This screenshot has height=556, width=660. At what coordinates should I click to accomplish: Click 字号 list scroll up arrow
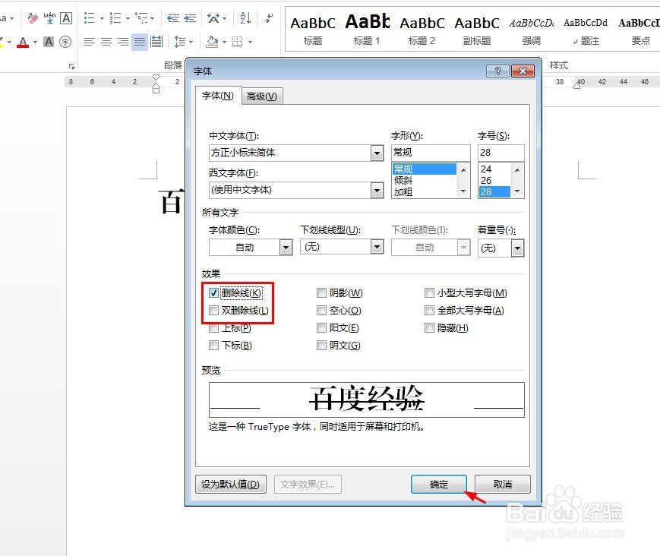(x=517, y=169)
